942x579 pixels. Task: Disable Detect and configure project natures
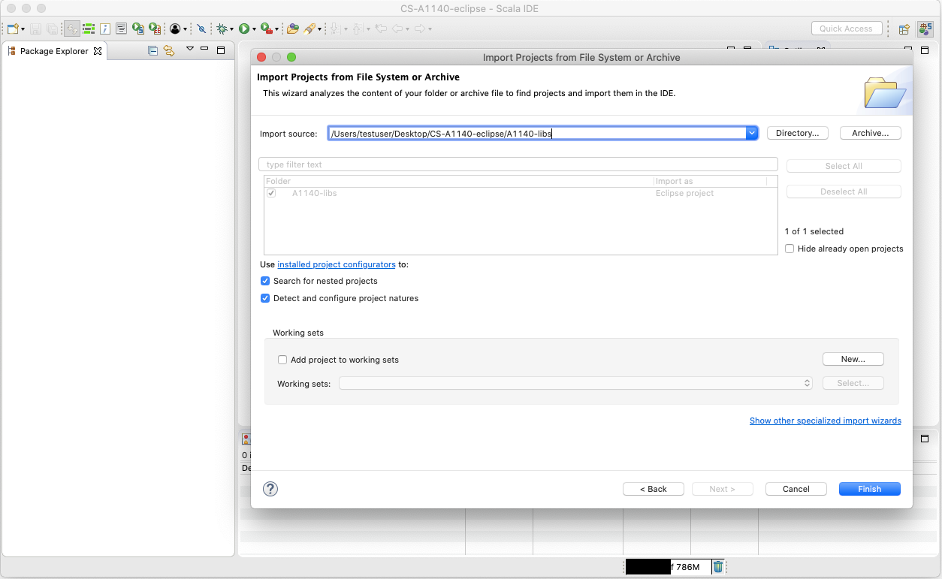coord(265,298)
